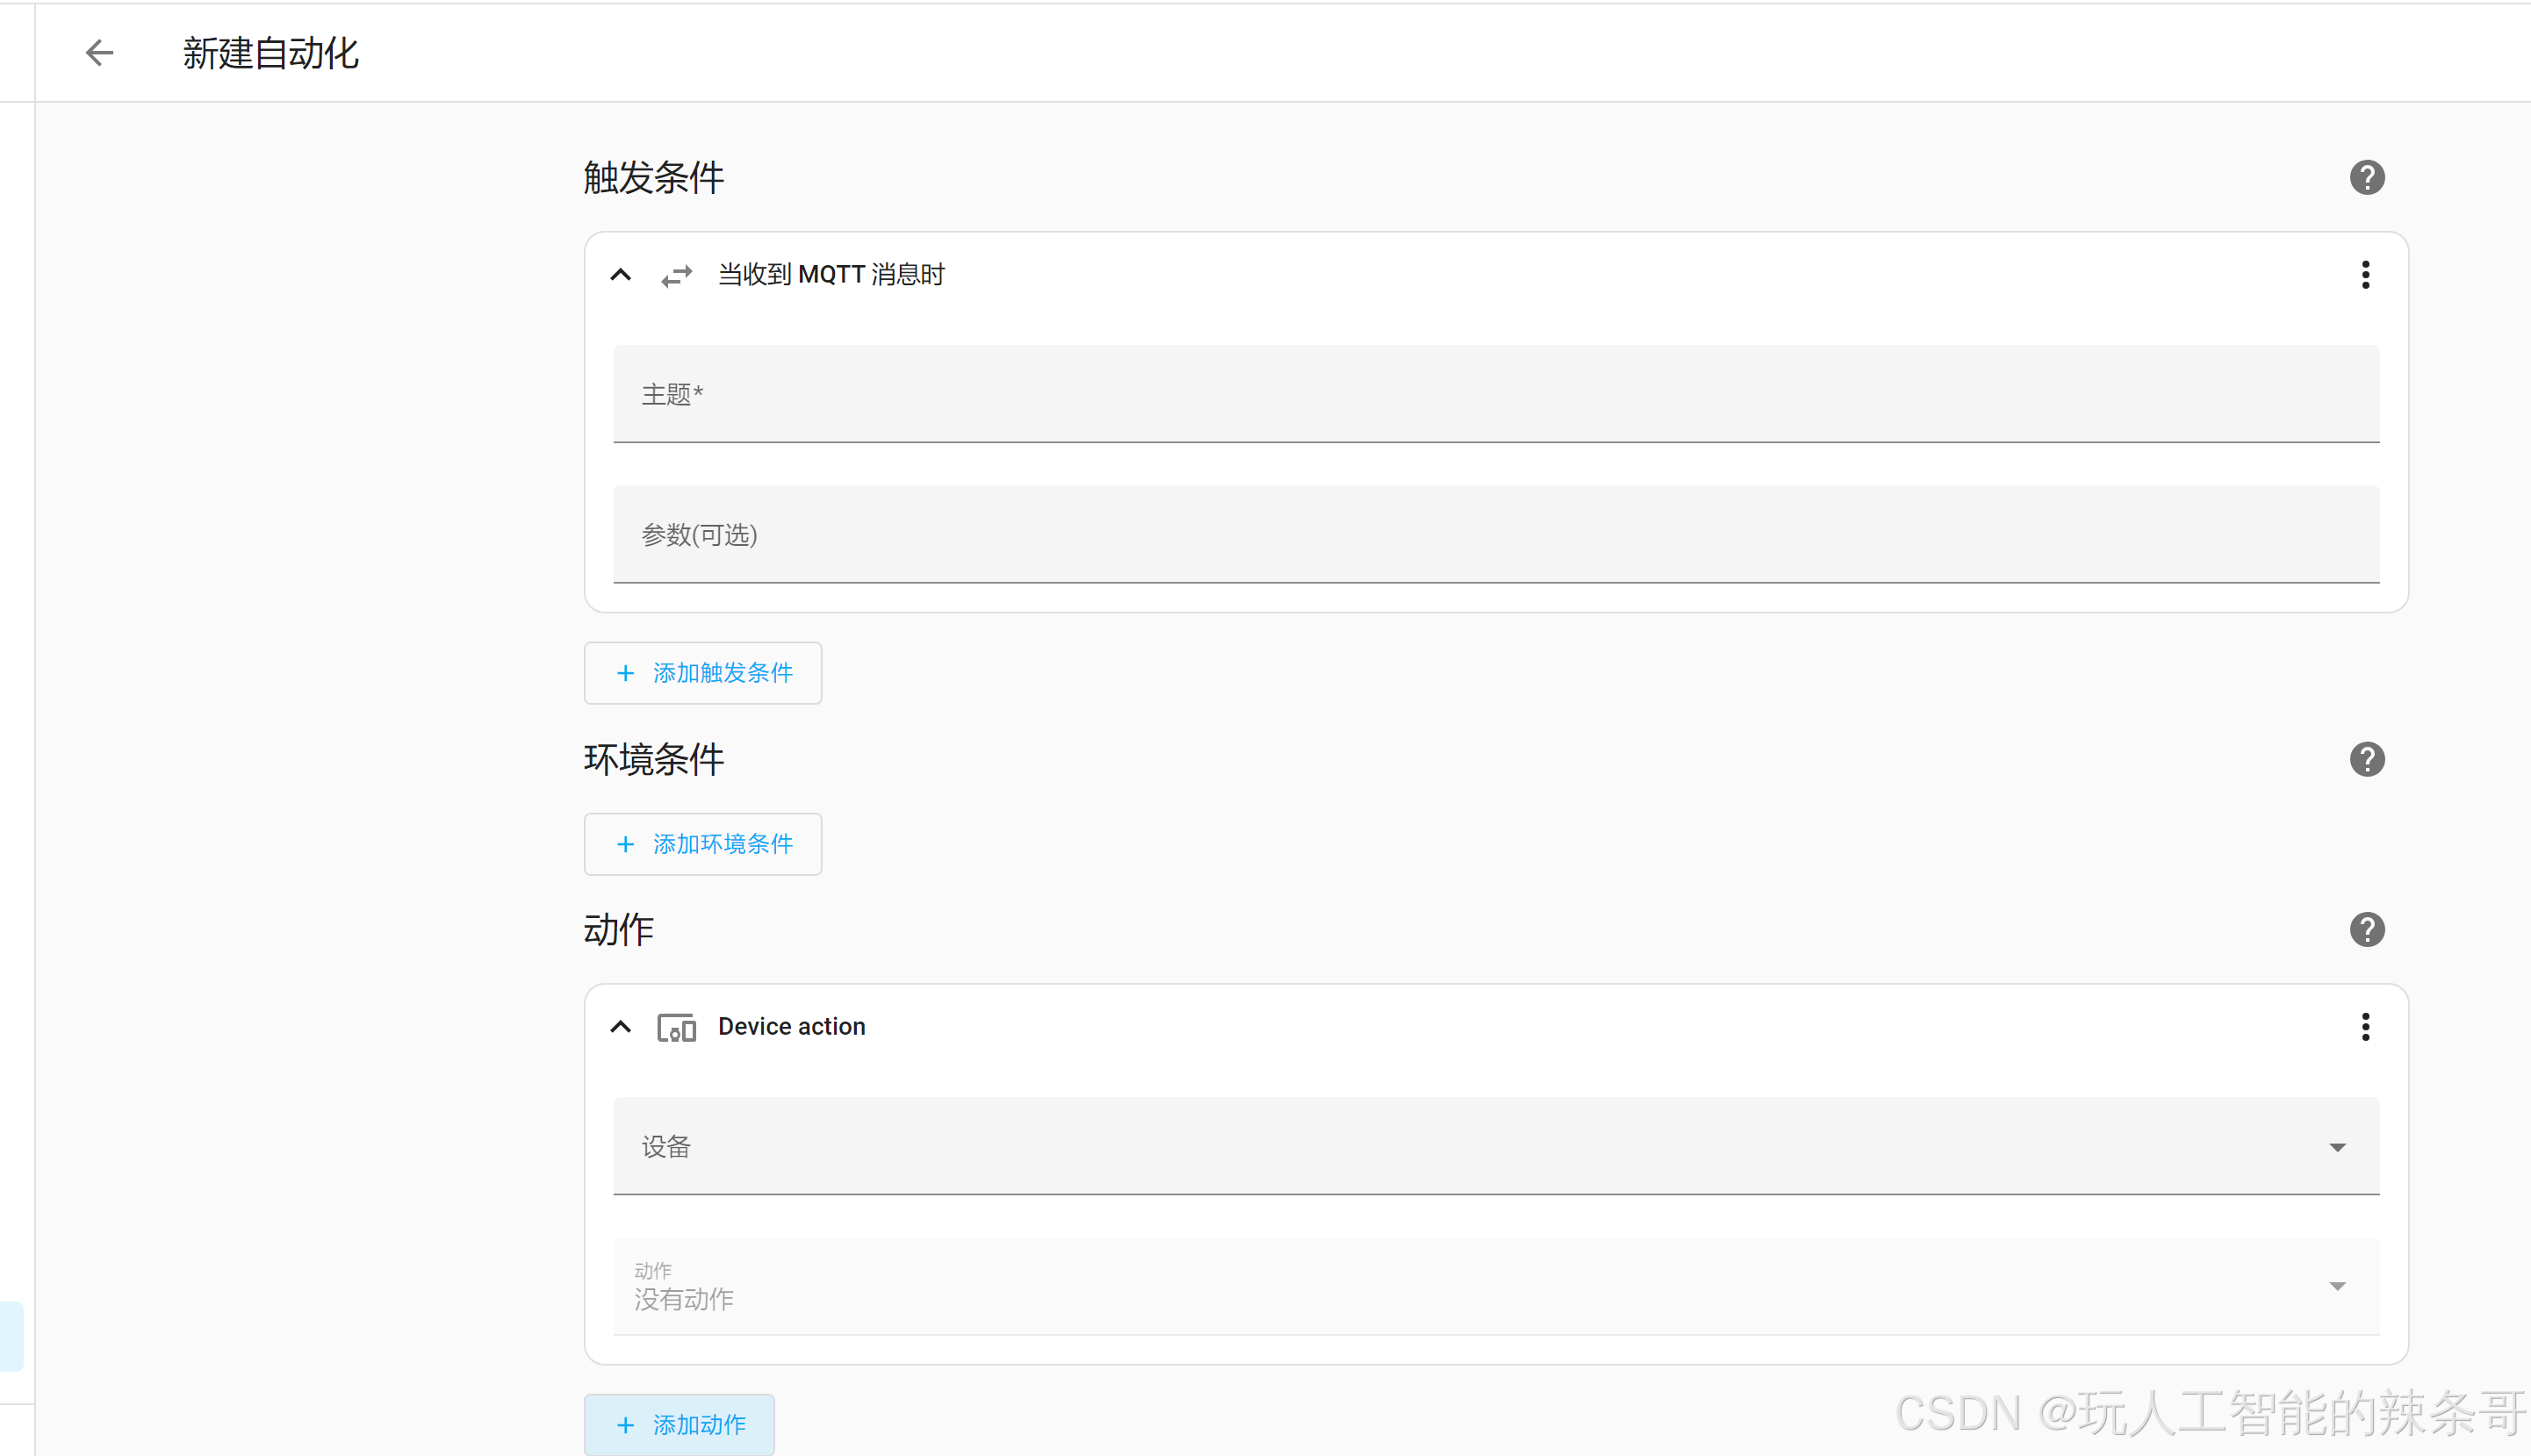The width and height of the screenshot is (2531, 1456).
Task: Open help for 触发条件 section
Action: coord(2366,178)
